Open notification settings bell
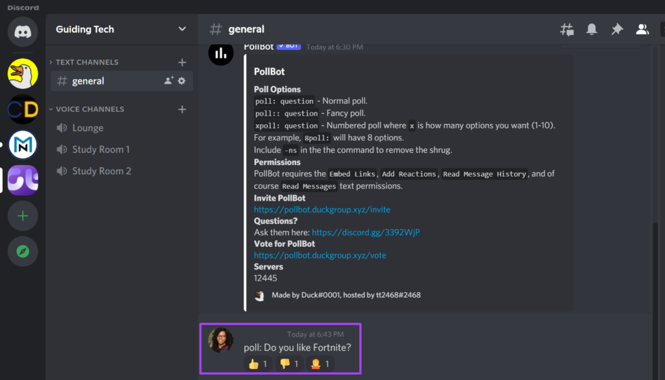Screen dimensions: 665x380 (592, 29)
